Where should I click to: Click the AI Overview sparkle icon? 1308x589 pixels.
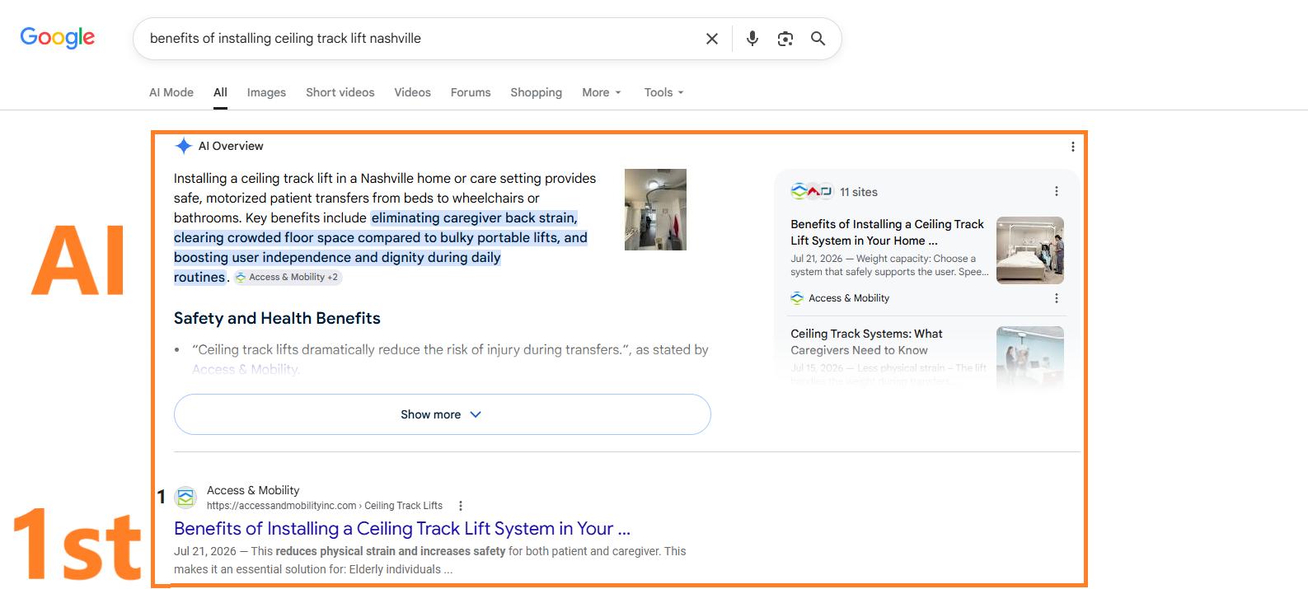pos(183,146)
